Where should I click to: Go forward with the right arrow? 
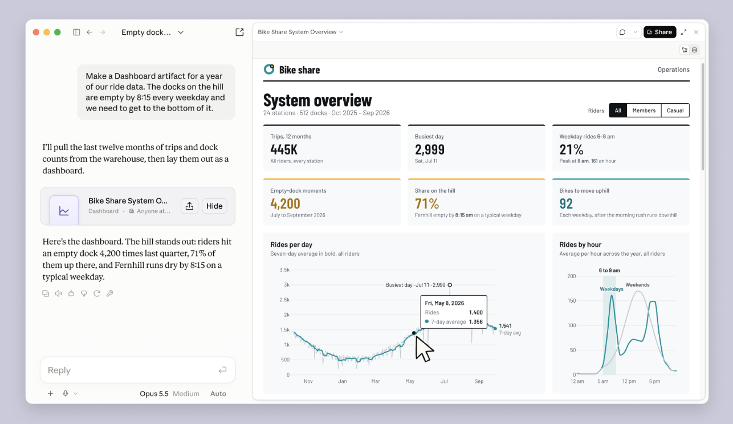103,32
